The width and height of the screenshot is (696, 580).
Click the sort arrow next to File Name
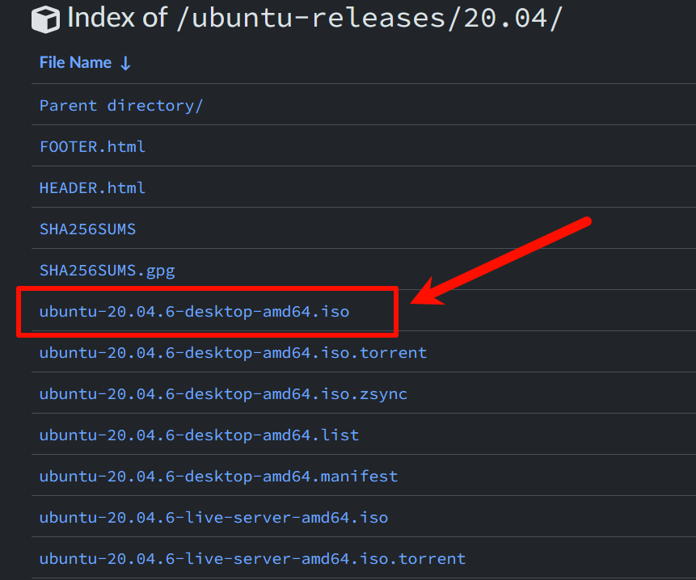125,63
